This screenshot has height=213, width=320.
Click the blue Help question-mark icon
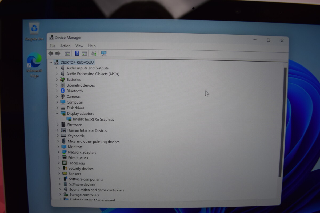(x=77, y=53)
